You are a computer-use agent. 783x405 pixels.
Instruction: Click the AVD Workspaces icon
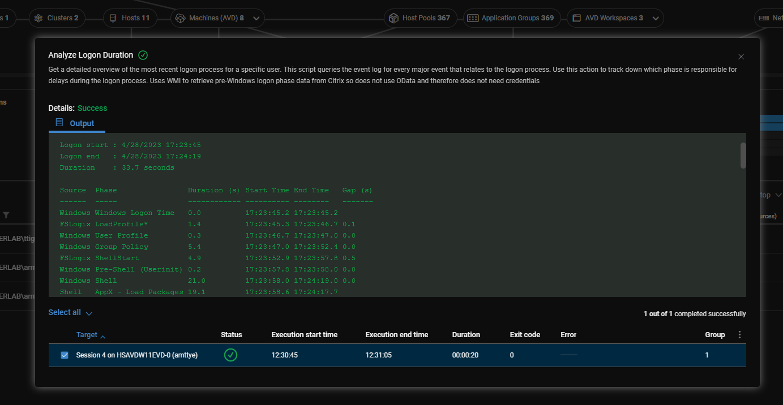tap(576, 18)
